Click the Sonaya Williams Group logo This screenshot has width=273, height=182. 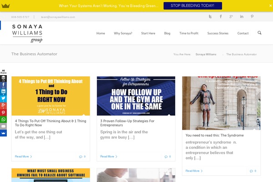[27, 33]
